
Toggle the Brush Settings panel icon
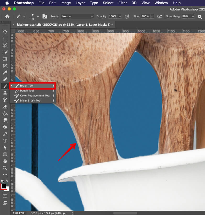point(45,16)
